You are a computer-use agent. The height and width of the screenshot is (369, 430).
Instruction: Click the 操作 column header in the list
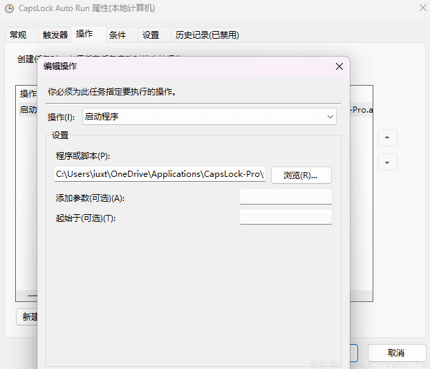click(28, 93)
